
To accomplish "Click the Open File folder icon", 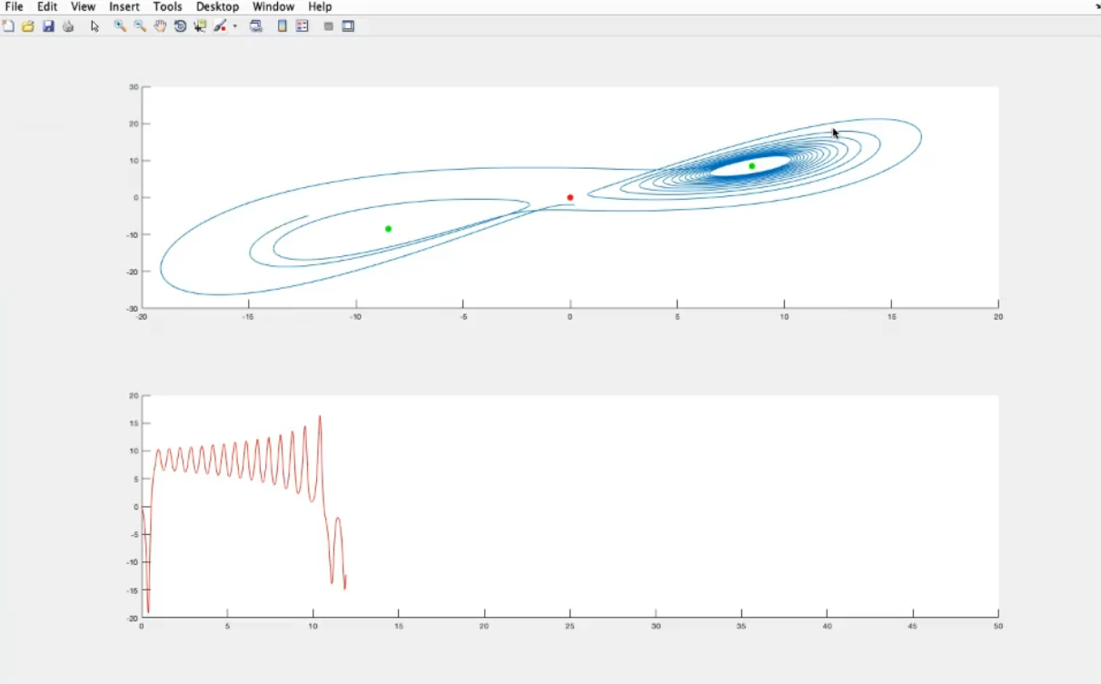I will pyautogui.click(x=28, y=26).
